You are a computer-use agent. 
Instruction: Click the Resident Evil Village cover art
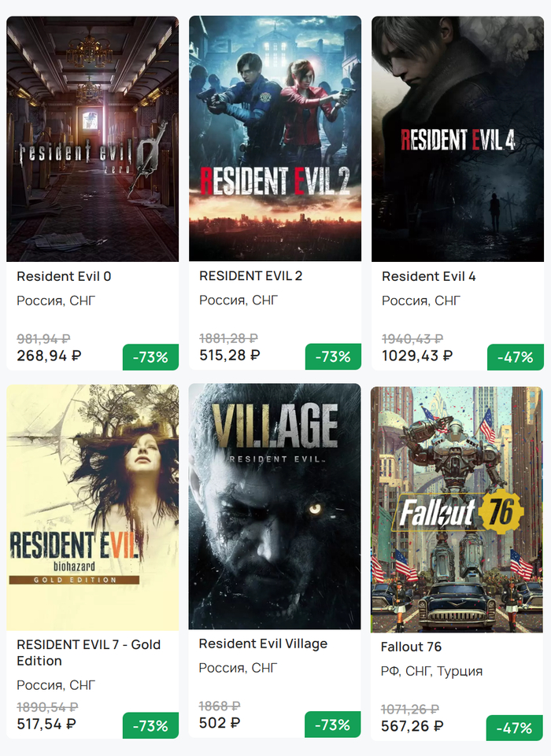[x=275, y=507]
